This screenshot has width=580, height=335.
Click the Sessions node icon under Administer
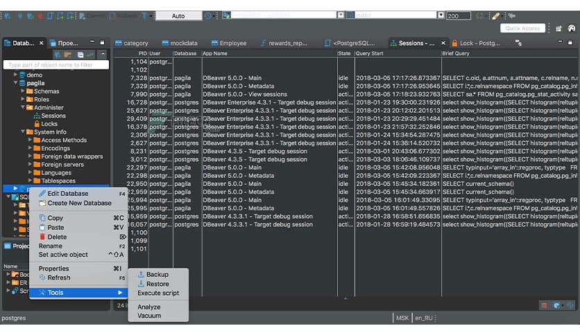coord(37,116)
